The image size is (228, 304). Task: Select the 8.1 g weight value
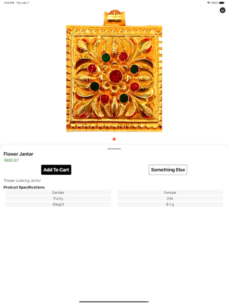point(170,204)
